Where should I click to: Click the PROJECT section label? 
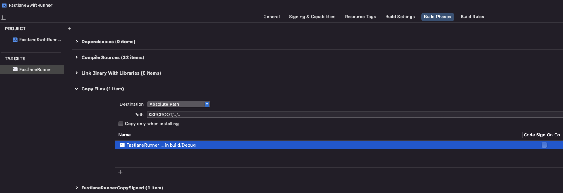click(15, 29)
